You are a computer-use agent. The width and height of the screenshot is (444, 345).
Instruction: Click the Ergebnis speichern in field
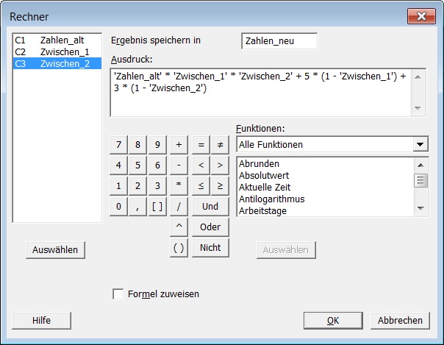[279, 41]
